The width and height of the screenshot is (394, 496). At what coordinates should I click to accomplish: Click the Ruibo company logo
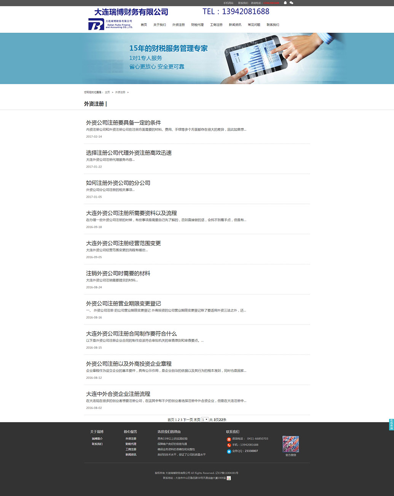tap(110, 24)
